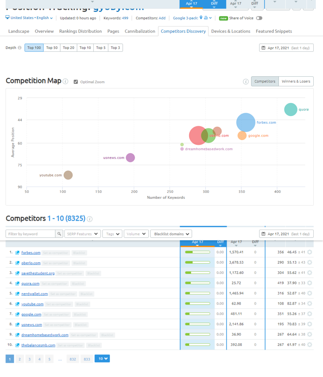
Task: Click the Competitors Add link
Action: (x=162, y=18)
